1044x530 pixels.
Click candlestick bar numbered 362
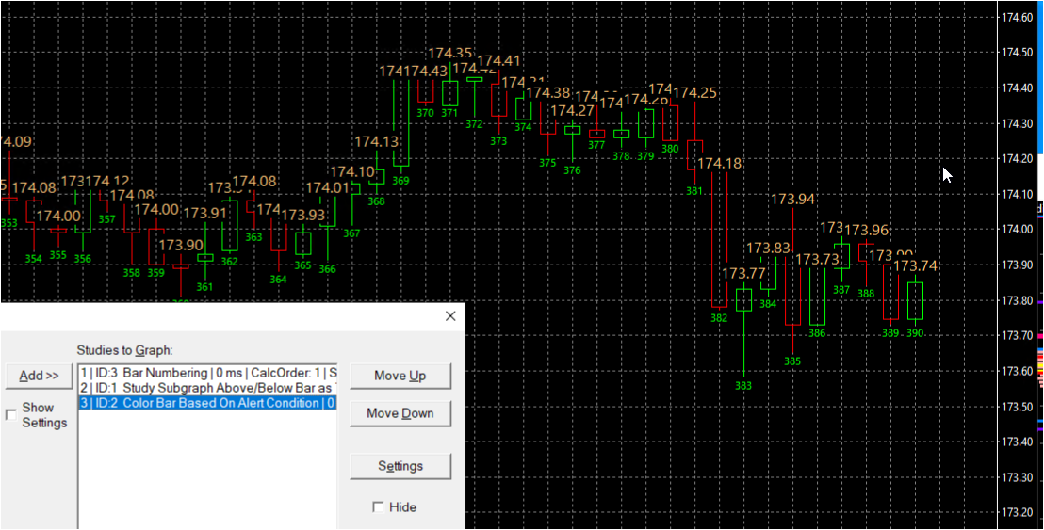coord(230,225)
